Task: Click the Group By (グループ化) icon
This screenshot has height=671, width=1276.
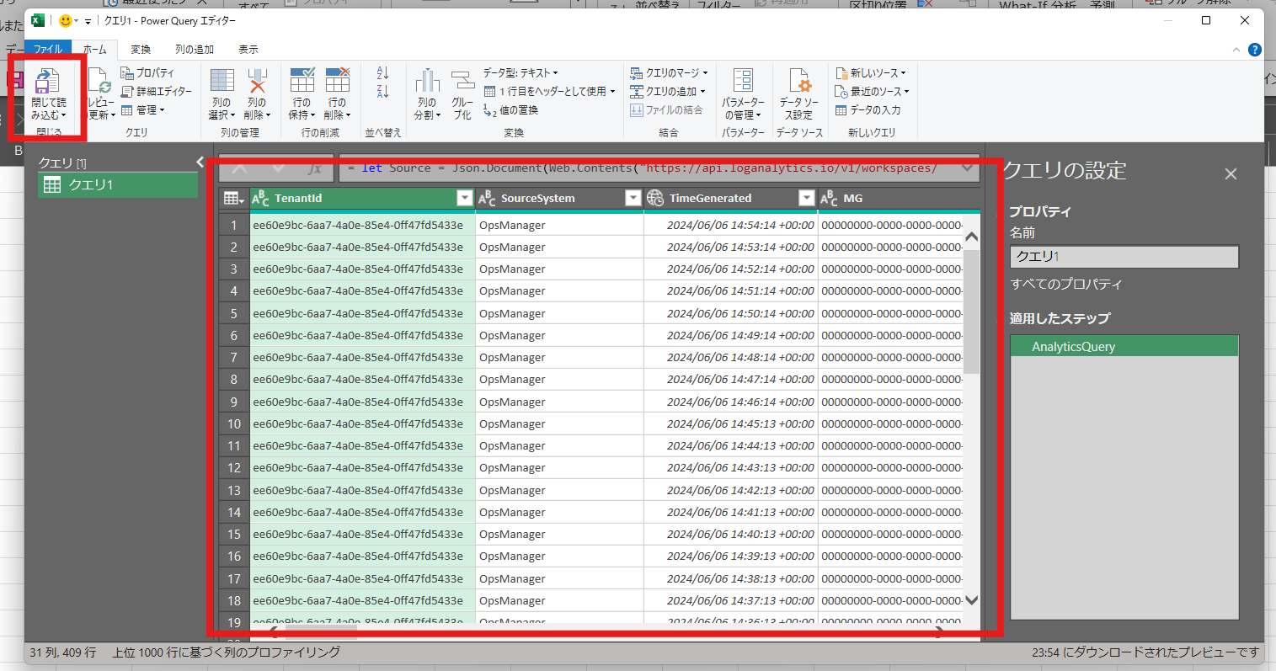Action: [x=462, y=81]
